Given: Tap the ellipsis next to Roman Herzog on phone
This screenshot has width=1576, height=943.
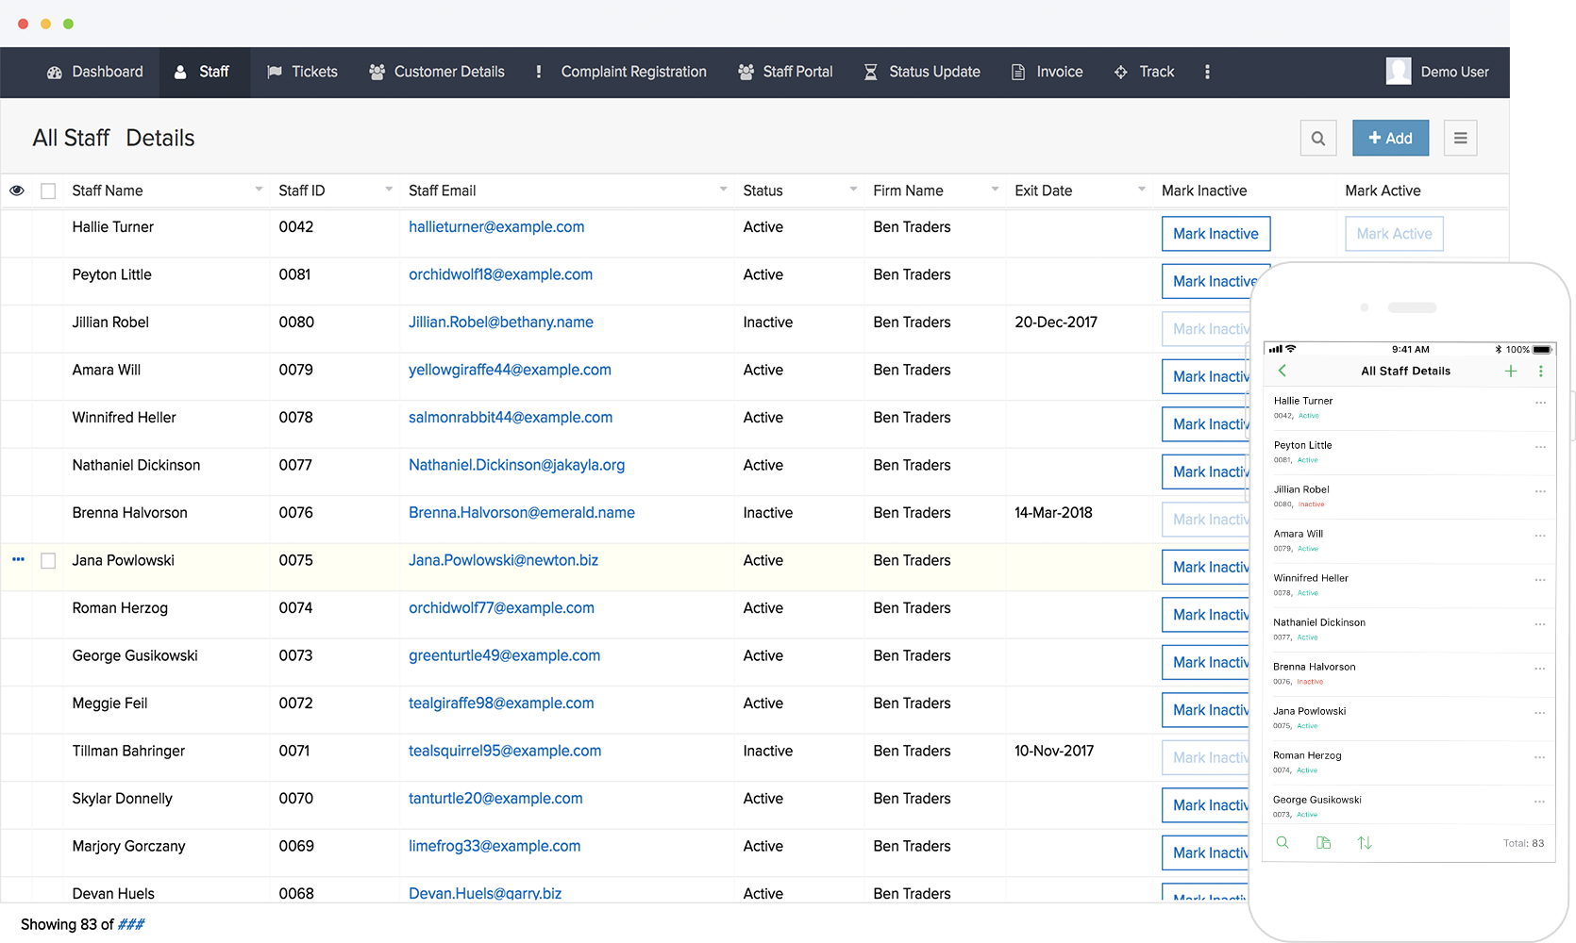Looking at the screenshot, I should (x=1540, y=757).
